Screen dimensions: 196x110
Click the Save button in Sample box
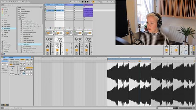[x=14, y=63]
